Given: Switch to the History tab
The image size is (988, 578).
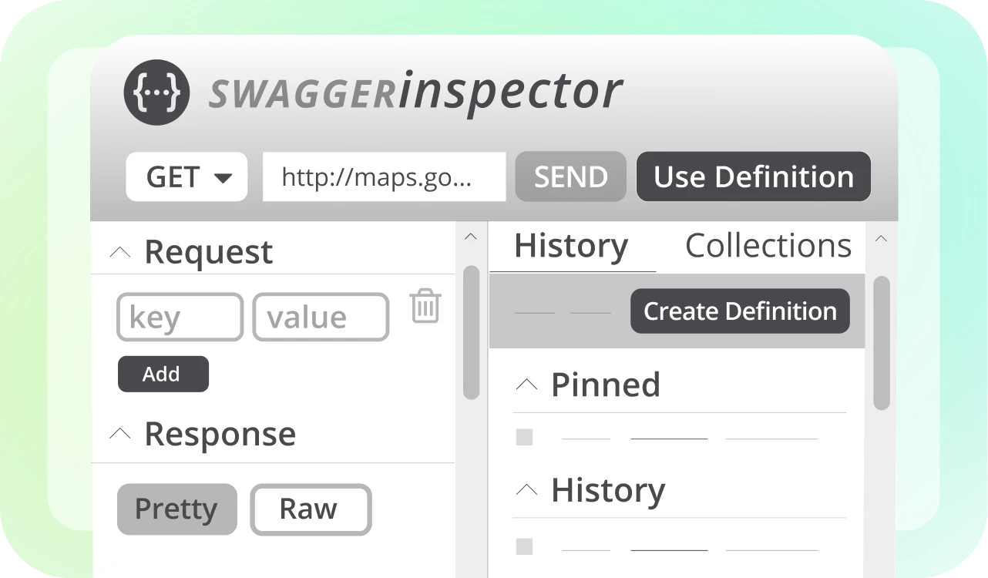Looking at the screenshot, I should click(x=571, y=246).
